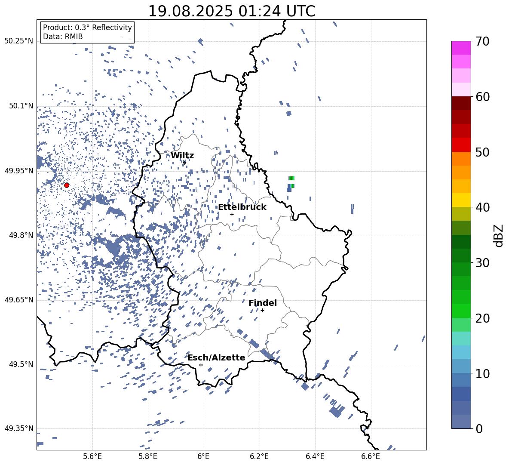Click the Ettelbruck station cross marker
Viewport: 509px width, 465px height.
[232, 214]
